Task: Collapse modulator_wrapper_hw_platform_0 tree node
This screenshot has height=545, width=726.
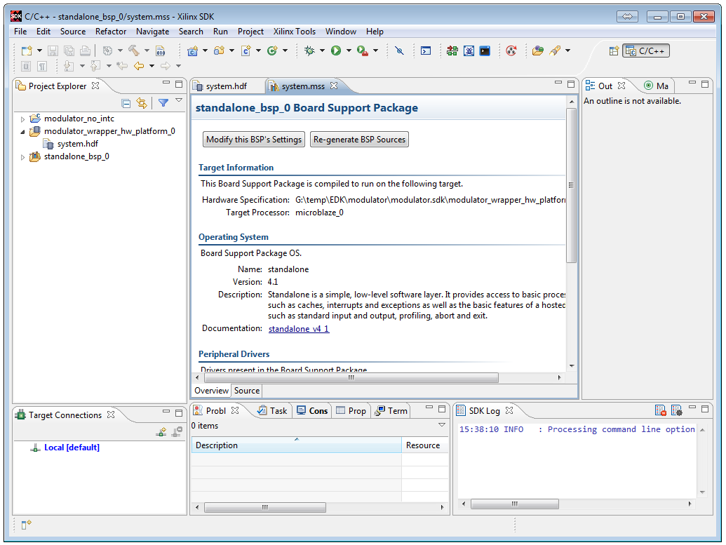Action: [22, 131]
